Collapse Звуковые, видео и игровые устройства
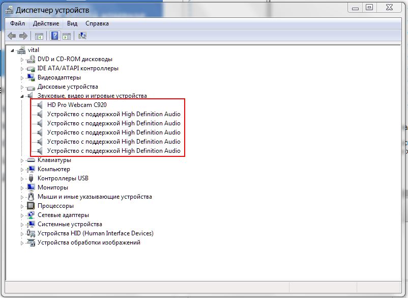The height and width of the screenshot is (298, 408). tap(22, 96)
